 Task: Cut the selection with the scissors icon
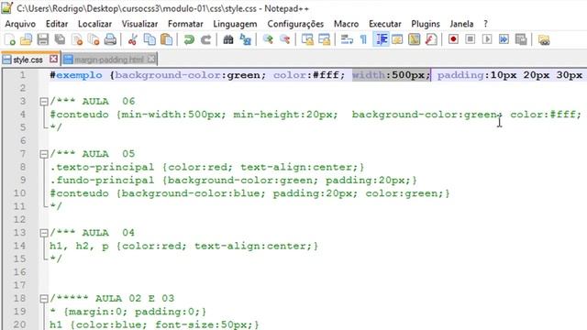132,39
